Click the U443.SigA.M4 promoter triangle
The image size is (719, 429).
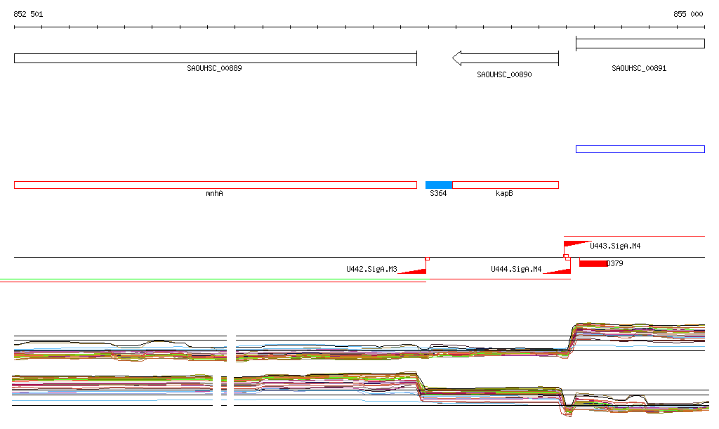click(576, 244)
